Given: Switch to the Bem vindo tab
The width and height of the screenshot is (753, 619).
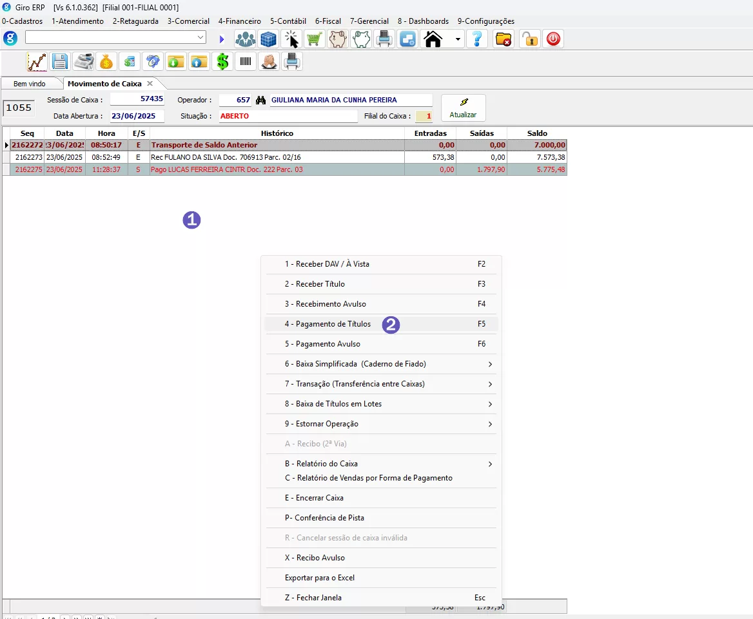Looking at the screenshot, I should (x=30, y=84).
